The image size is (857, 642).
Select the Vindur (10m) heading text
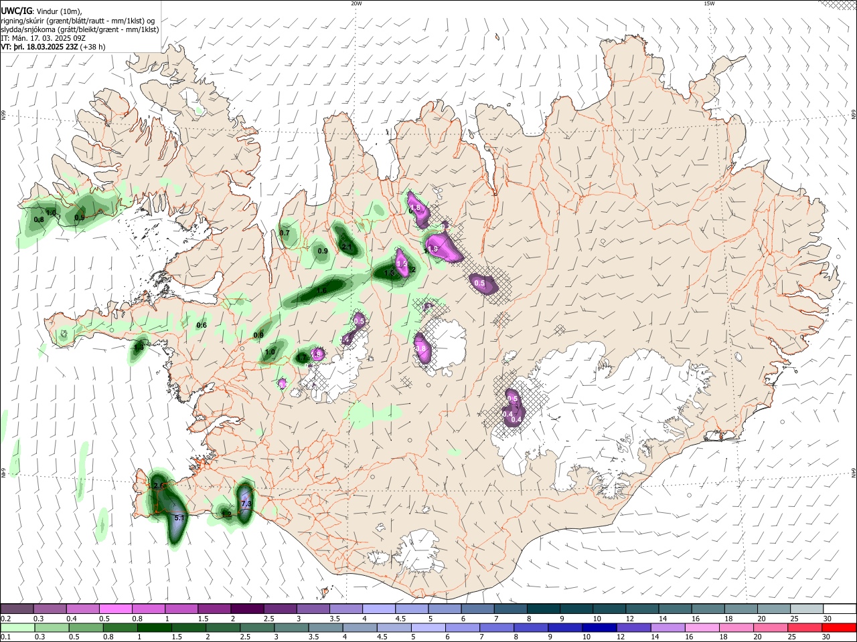[x=59, y=11]
